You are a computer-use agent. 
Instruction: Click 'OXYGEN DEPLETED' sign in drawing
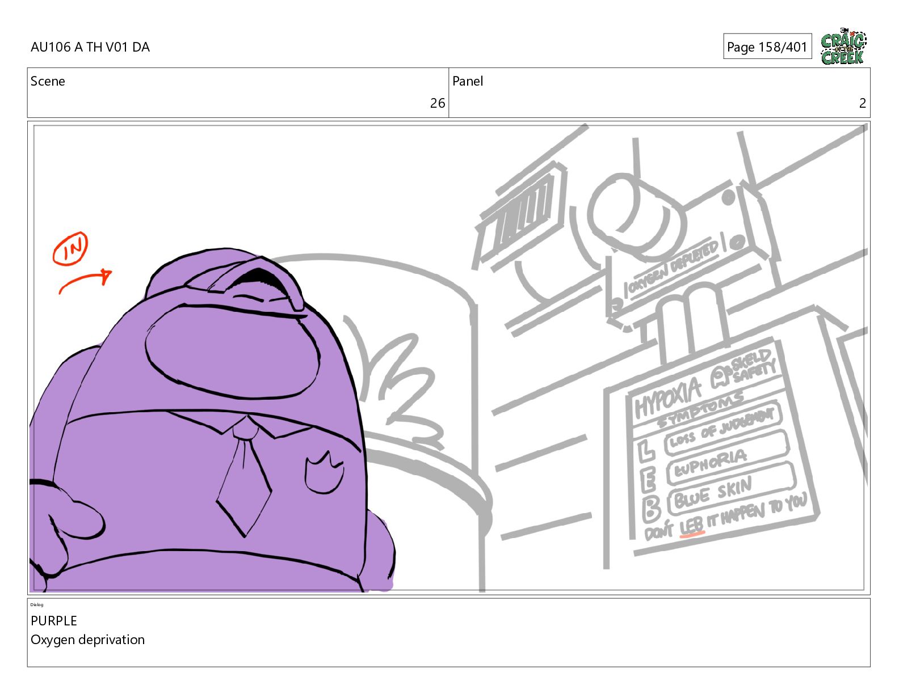pyautogui.click(x=673, y=267)
